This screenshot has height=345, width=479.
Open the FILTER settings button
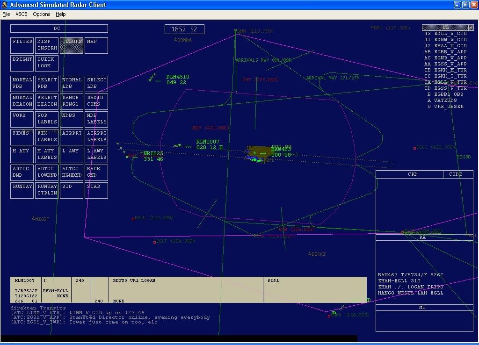click(22, 45)
